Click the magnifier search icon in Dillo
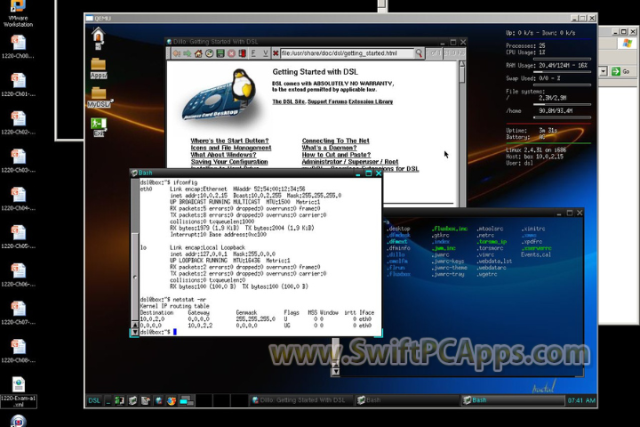Viewport: 640px width, 427px height. pyautogui.click(x=419, y=53)
